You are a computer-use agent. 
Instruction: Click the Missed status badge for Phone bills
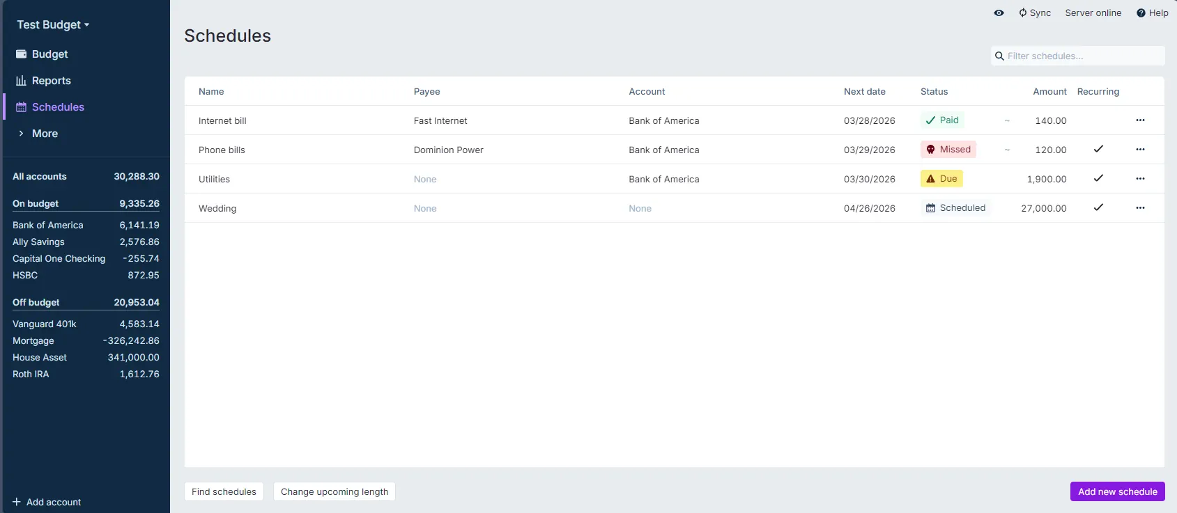pyautogui.click(x=948, y=150)
